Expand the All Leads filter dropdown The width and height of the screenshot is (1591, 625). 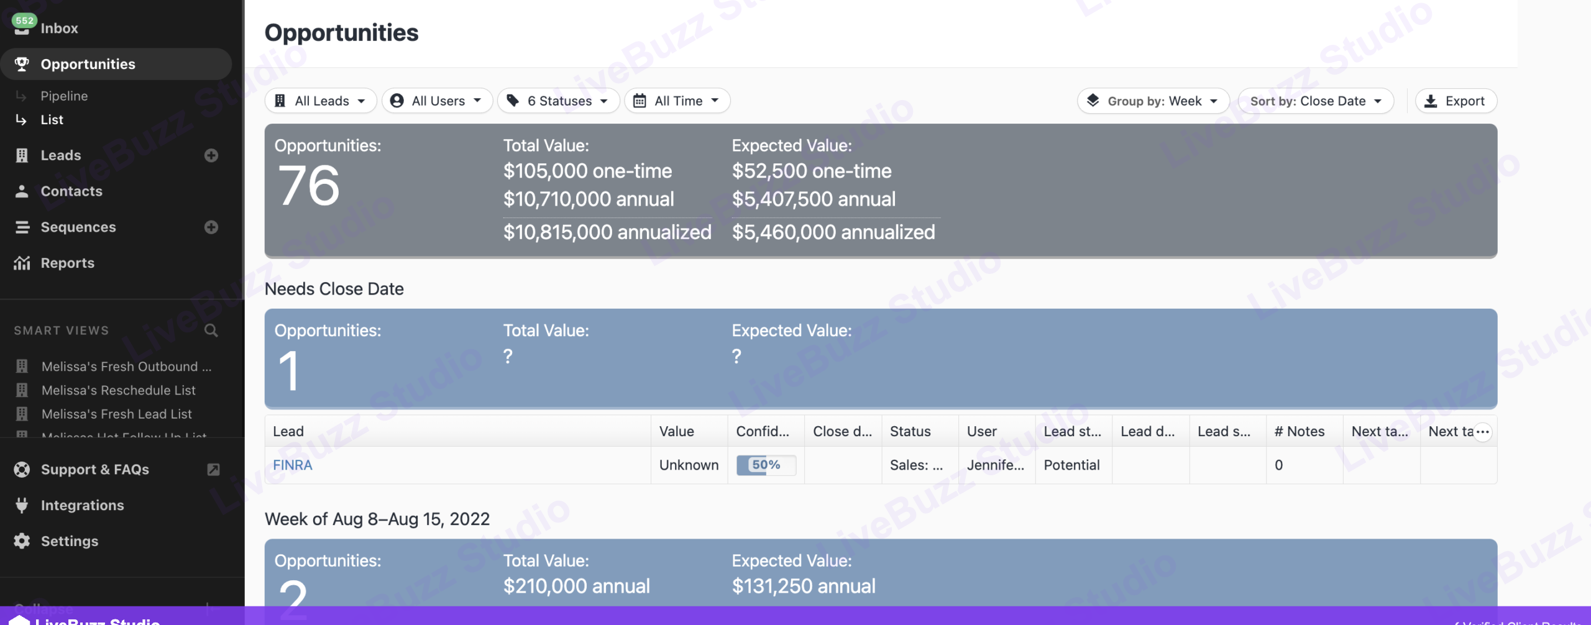(x=321, y=101)
